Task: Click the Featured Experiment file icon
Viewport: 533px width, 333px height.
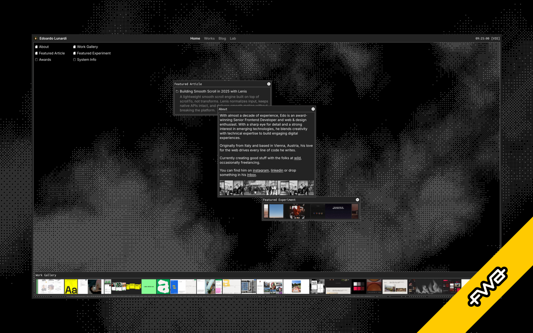Action: [74, 53]
